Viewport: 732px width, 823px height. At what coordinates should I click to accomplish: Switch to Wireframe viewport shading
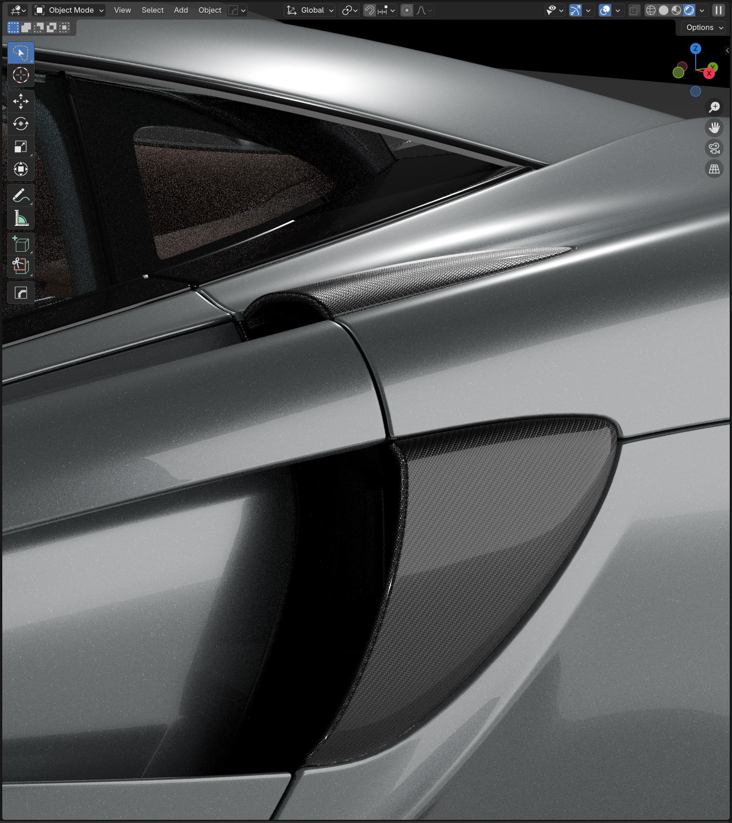click(x=651, y=10)
